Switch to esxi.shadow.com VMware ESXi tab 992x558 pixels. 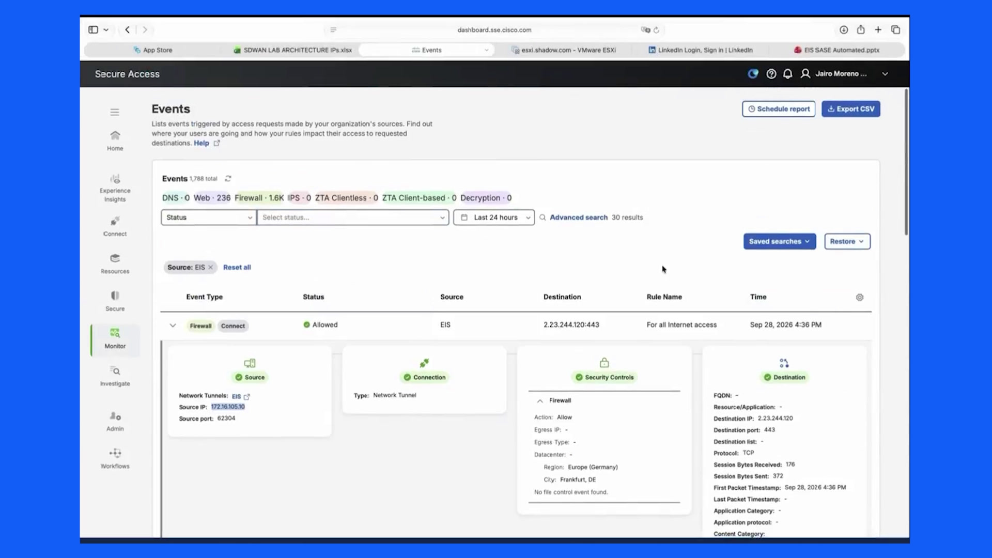tap(564, 50)
